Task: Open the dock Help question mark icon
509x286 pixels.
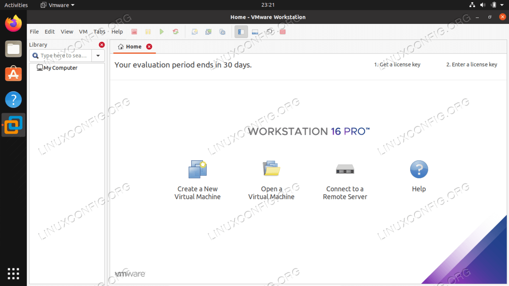Action: pos(14,100)
